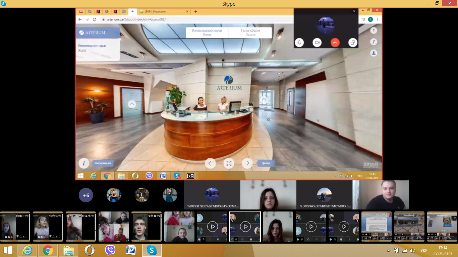Toggle fullscreen icon in the 3D tour
458x257 pixels.
pyautogui.click(x=229, y=163)
